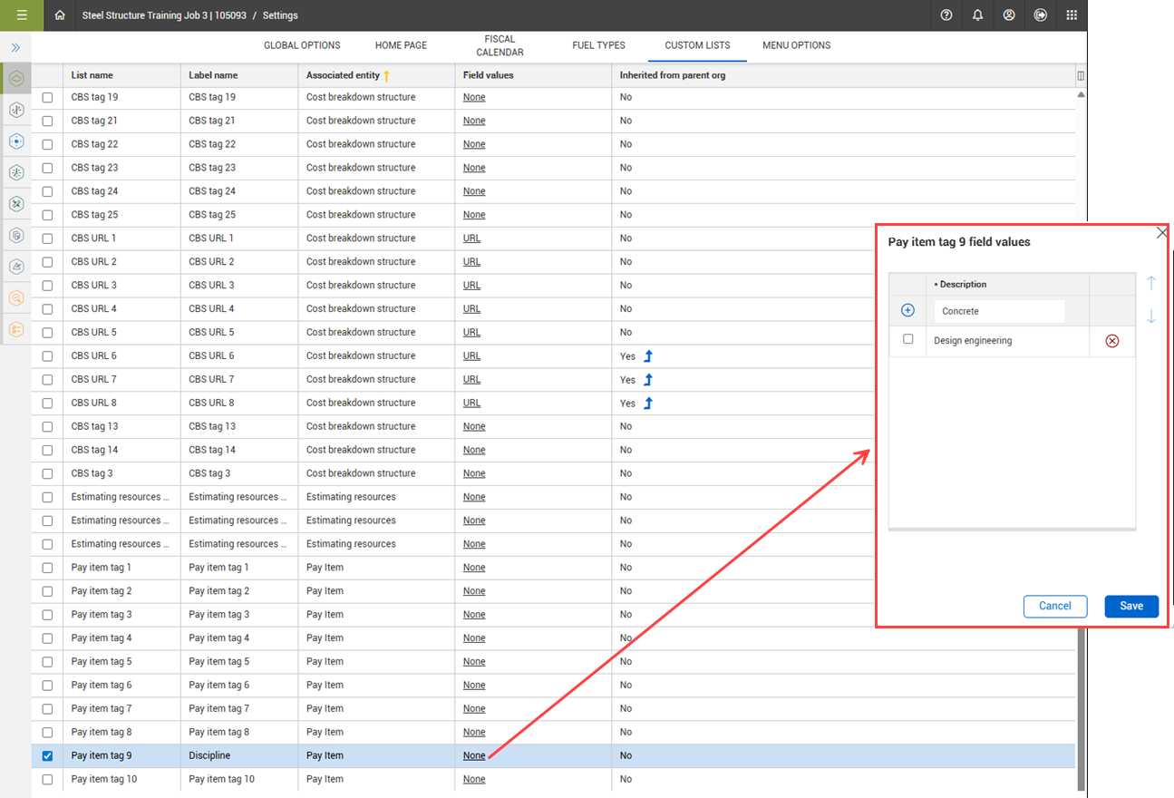Screen dimensions: 1174x798
Task: Click the Description input containing Concrete
Action: point(1000,311)
